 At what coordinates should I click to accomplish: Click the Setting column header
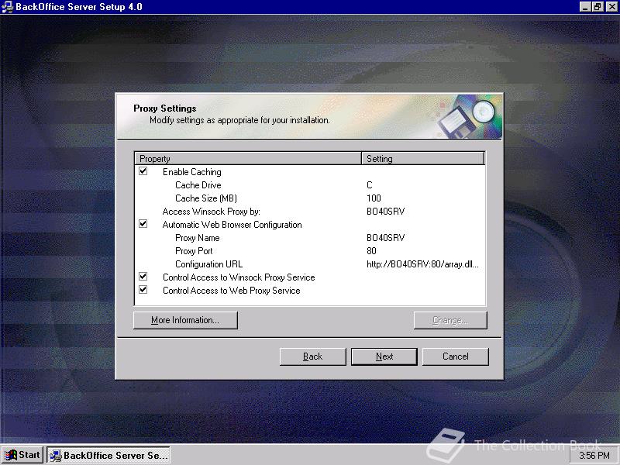pyautogui.click(x=423, y=159)
